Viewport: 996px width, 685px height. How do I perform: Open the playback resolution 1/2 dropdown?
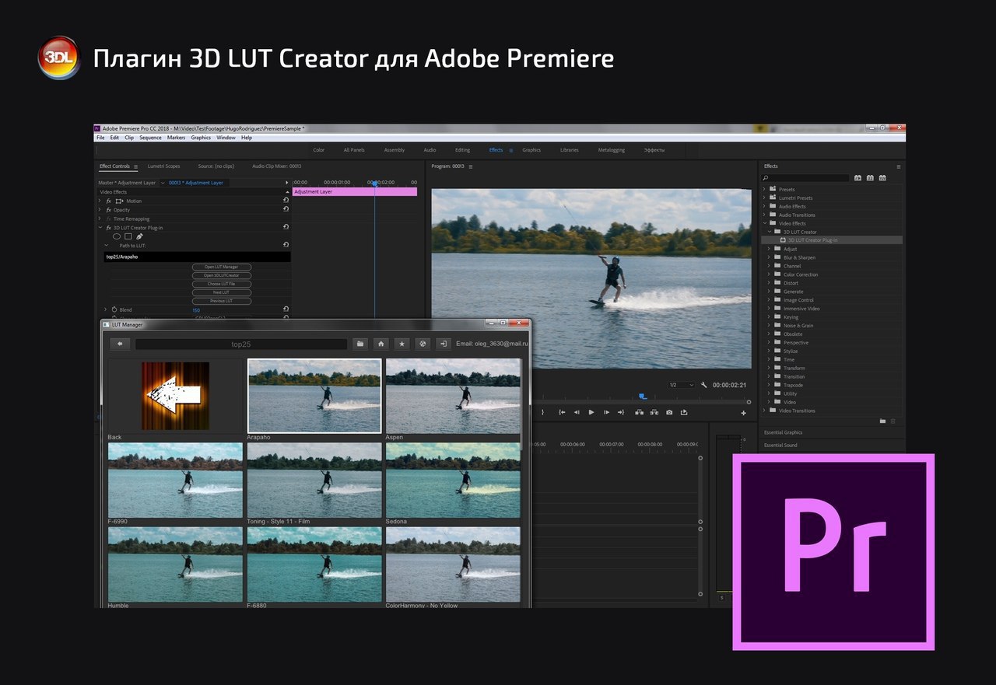[x=681, y=385]
